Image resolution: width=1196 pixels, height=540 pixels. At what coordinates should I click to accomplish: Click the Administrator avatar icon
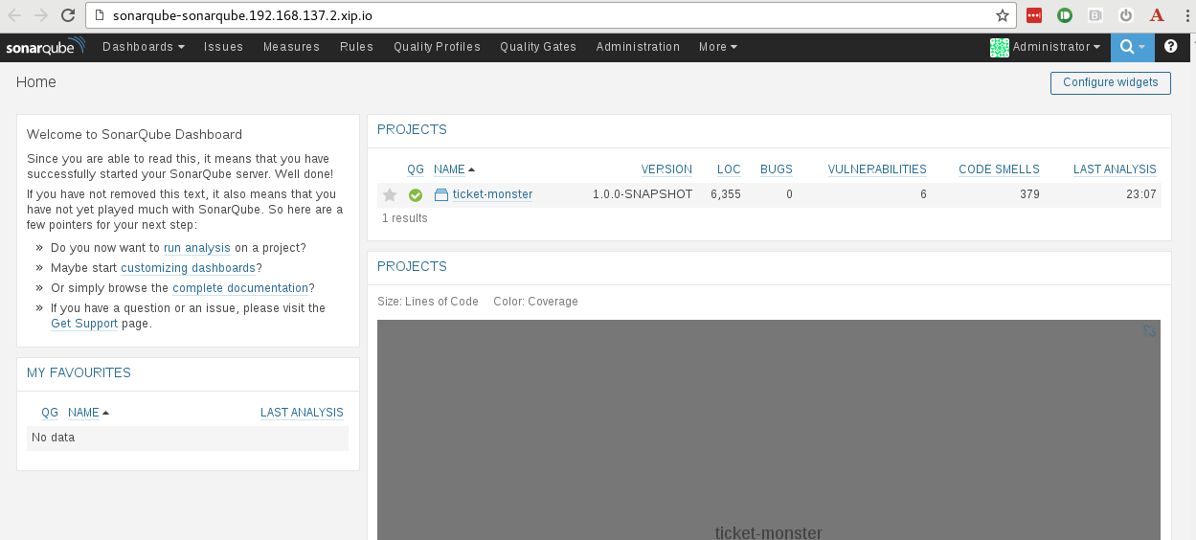(999, 47)
